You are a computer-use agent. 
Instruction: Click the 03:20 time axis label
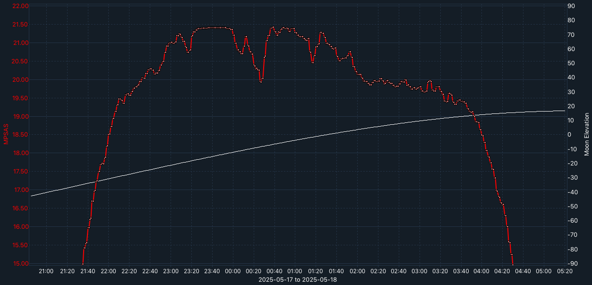[x=440, y=271]
